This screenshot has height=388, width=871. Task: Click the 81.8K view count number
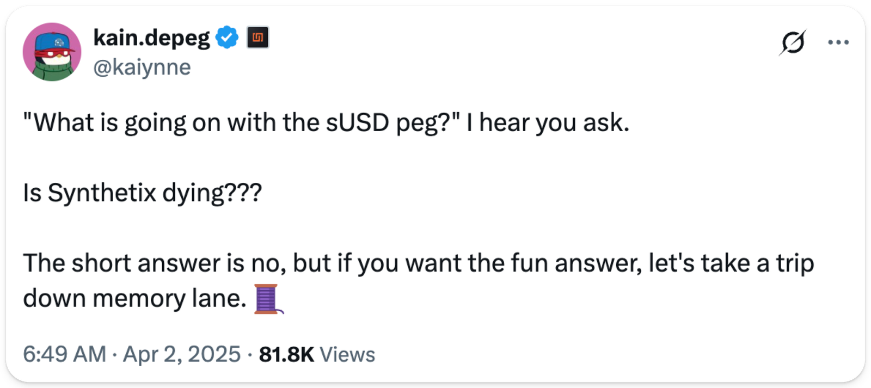[x=286, y=354]
